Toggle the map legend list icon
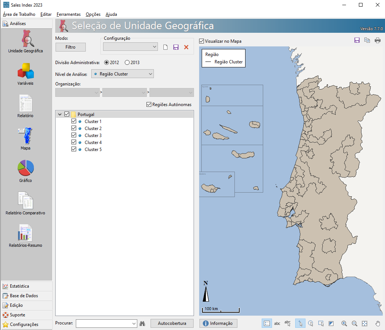The height and width of the screenshot is (330, 385). (x=267, y=323)
